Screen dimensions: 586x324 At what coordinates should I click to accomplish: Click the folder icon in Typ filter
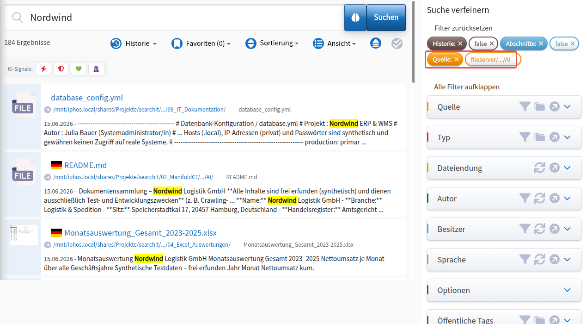540,137
